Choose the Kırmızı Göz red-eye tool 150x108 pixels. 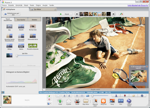coord(33,27)
